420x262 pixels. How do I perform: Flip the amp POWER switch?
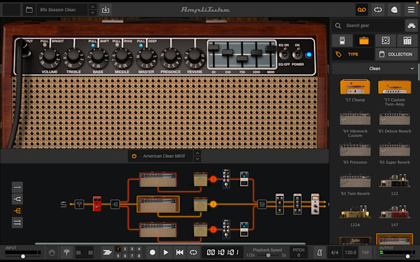click(297, 54)
